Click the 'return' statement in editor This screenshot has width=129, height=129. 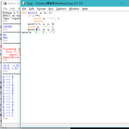38,21
